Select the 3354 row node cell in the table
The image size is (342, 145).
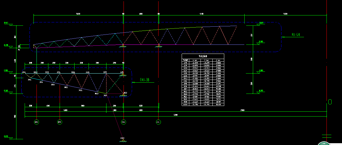click(x=186, y=81)
